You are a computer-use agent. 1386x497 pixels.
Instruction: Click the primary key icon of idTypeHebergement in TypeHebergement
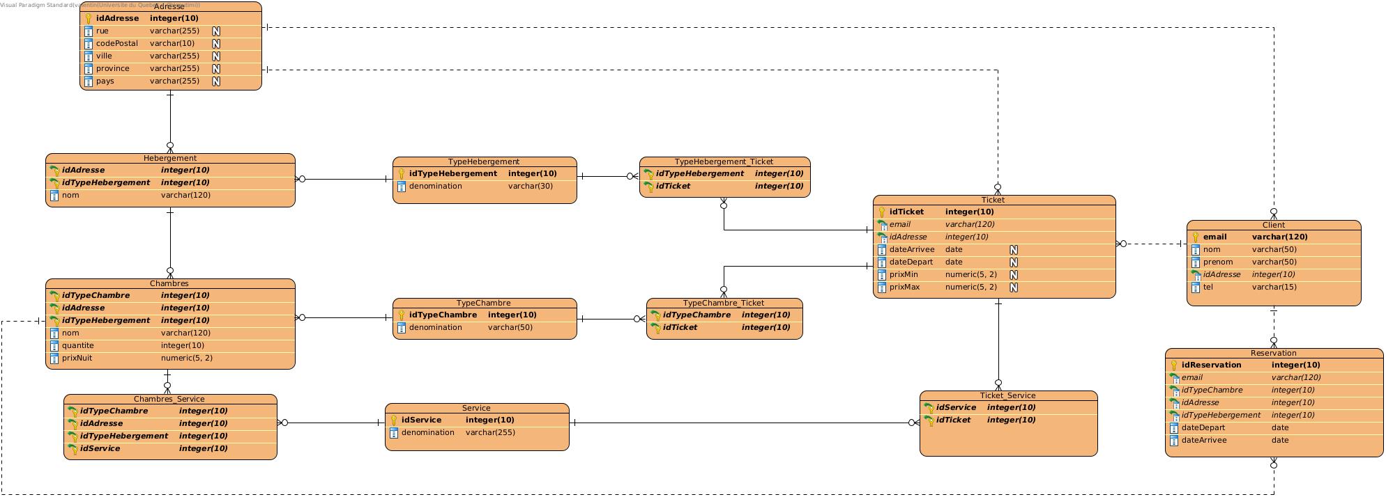click(402, 174)
